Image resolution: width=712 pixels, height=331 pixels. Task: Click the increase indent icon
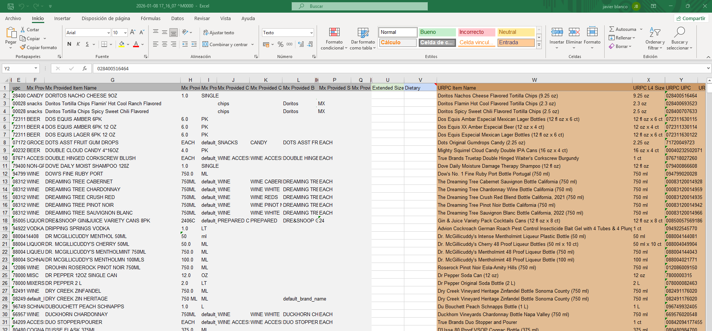coord(194,44)
